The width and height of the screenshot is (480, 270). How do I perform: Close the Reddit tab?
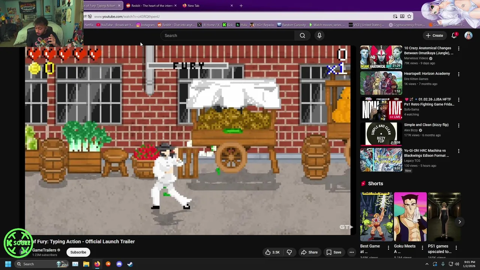point(175,6)
